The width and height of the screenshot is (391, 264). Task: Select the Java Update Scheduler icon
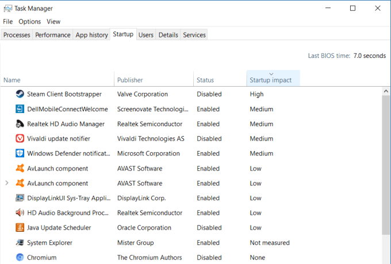[x=20, y=228]
